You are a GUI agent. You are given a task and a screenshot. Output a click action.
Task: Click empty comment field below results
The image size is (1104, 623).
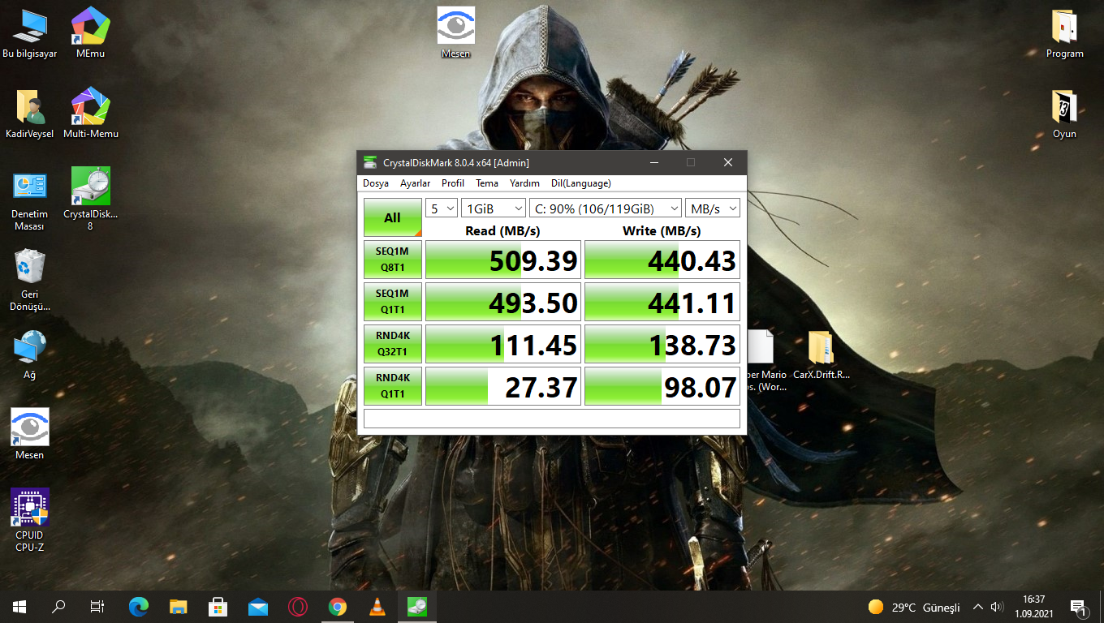[x=552, y=419]
